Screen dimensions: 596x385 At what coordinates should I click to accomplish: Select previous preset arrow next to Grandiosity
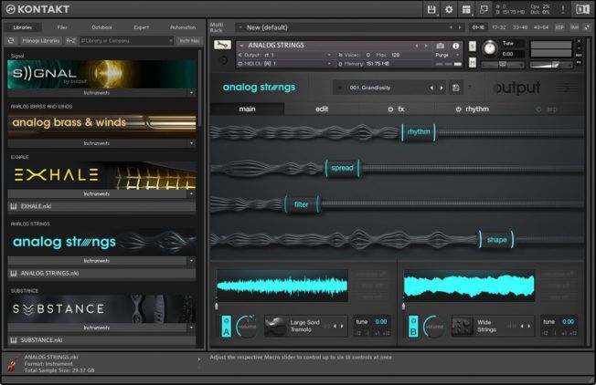tap(431, 88)
